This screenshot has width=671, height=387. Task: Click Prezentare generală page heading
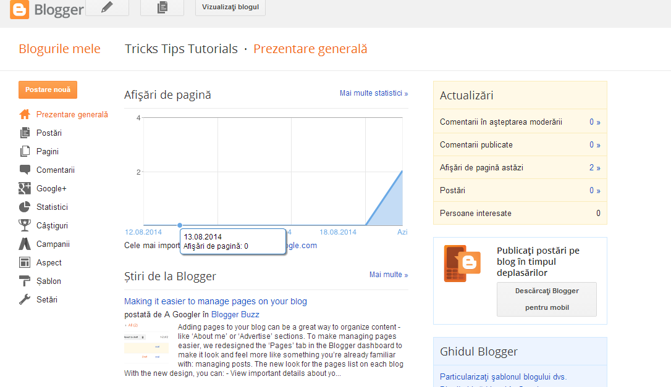310,49
